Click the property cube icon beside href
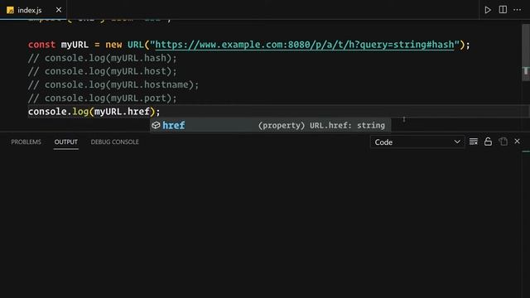 coord(156,125)
